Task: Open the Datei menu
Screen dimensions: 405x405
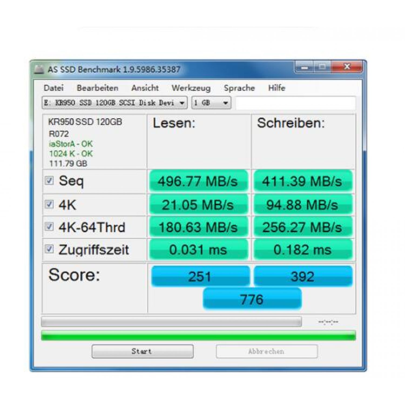Action: [x=53, y=88]
